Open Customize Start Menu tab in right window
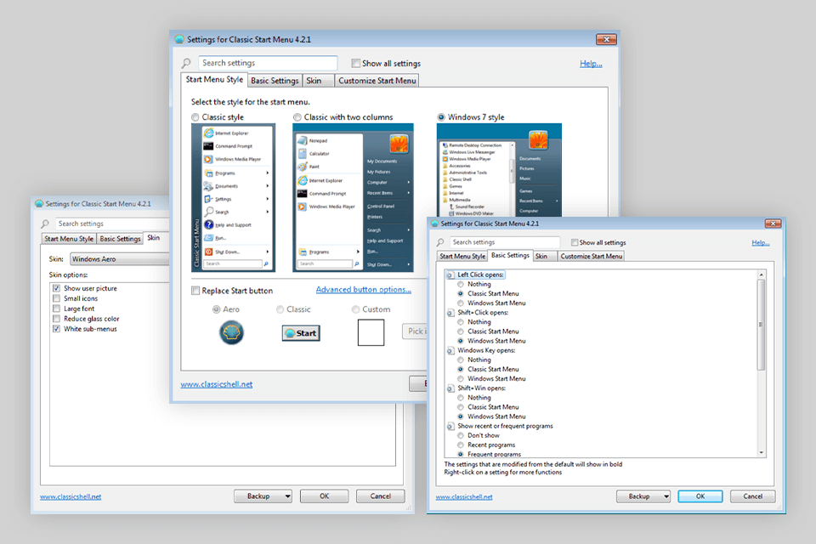Screen dimensions: 816x544 592,256
